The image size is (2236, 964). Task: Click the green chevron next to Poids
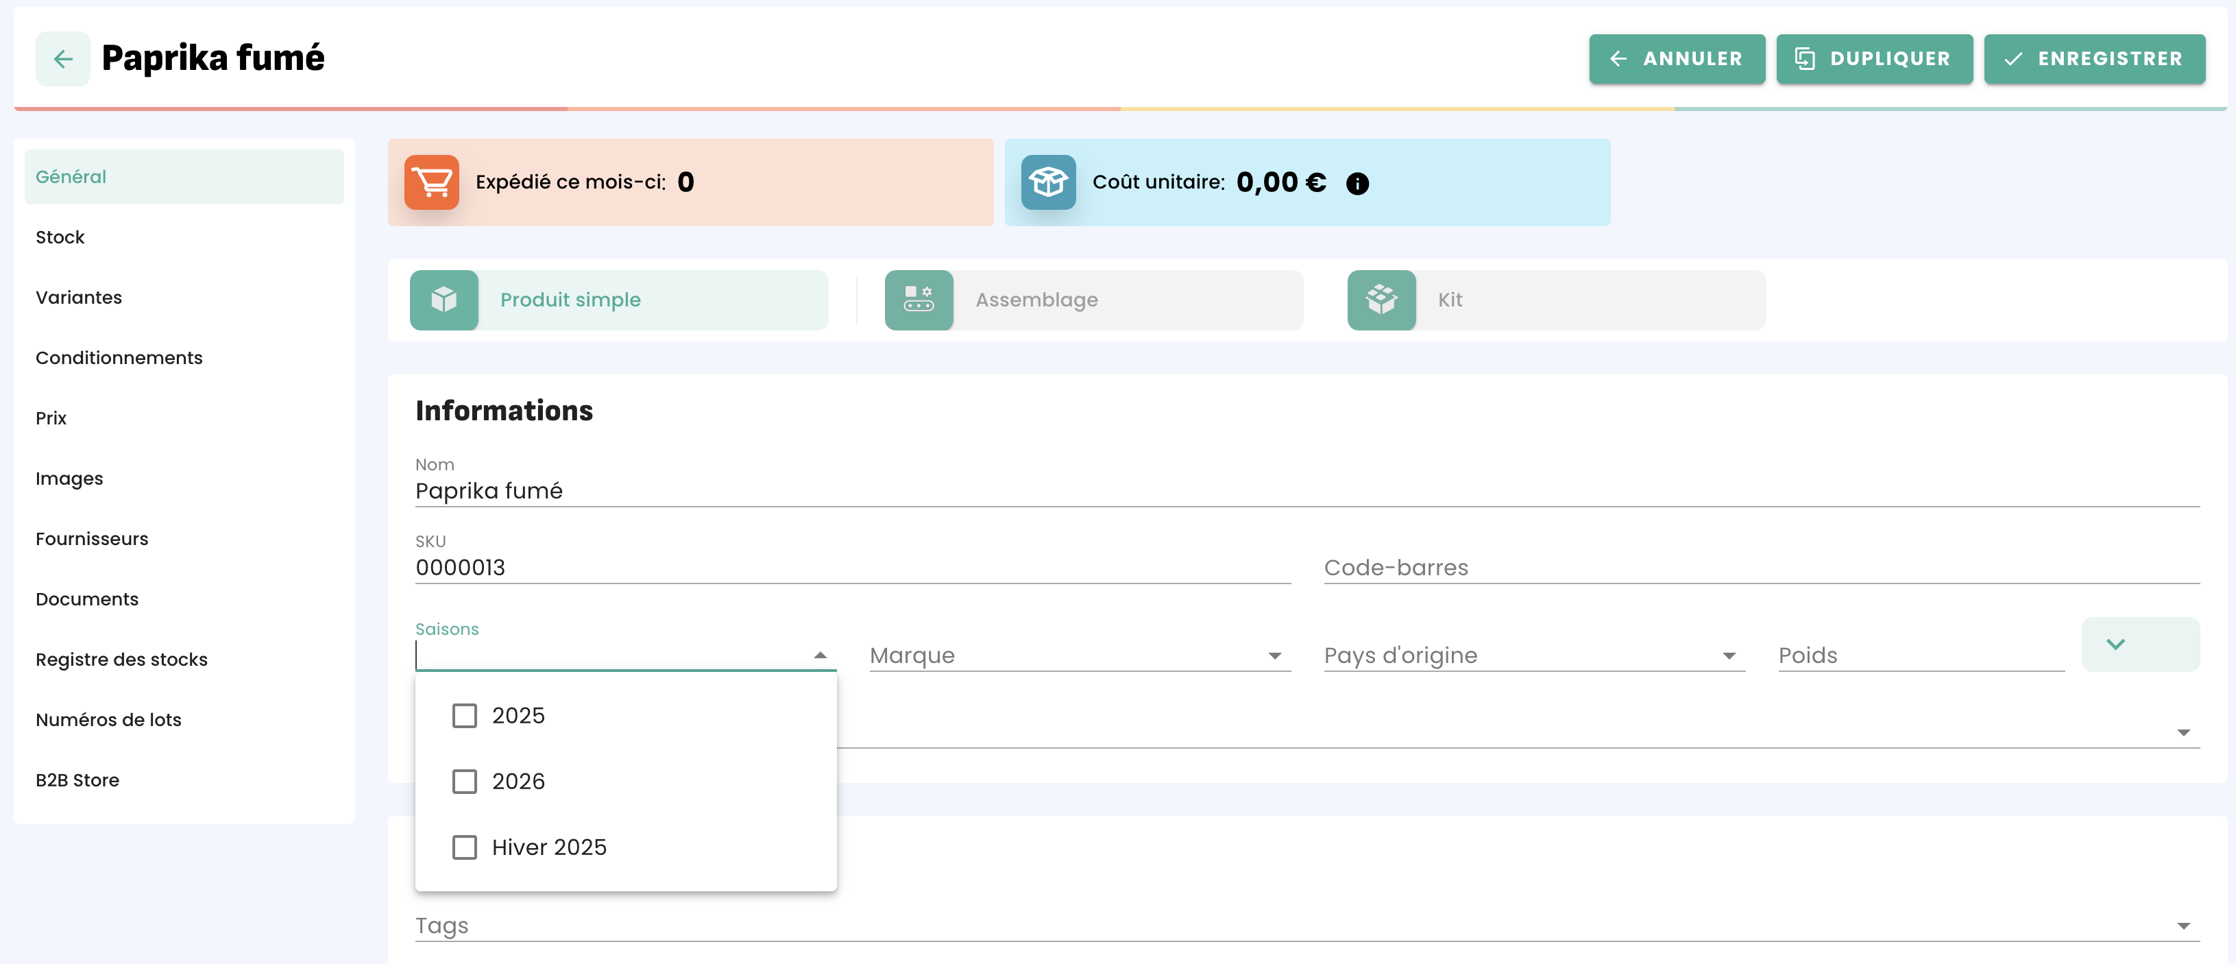pyautogui.click(x=2115, y=644)
